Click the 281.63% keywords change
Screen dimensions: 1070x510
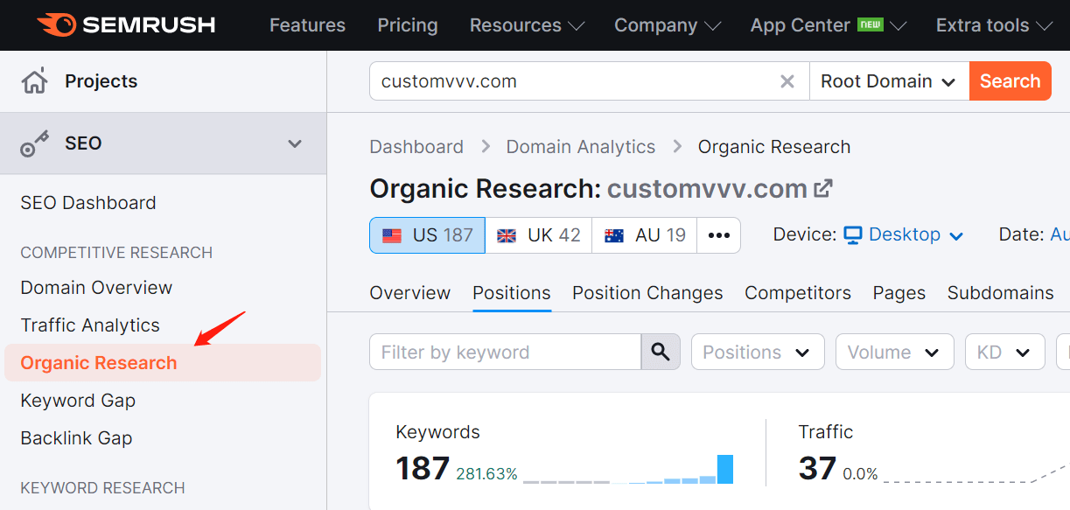(x=486, y=474)
